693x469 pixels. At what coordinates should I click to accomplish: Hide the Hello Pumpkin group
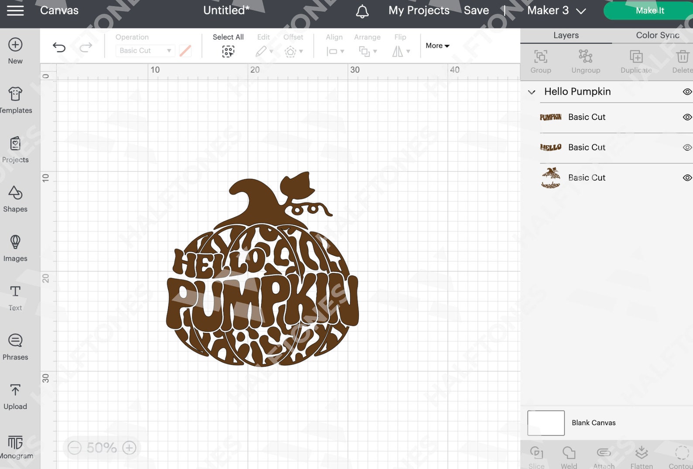[687, 92]
